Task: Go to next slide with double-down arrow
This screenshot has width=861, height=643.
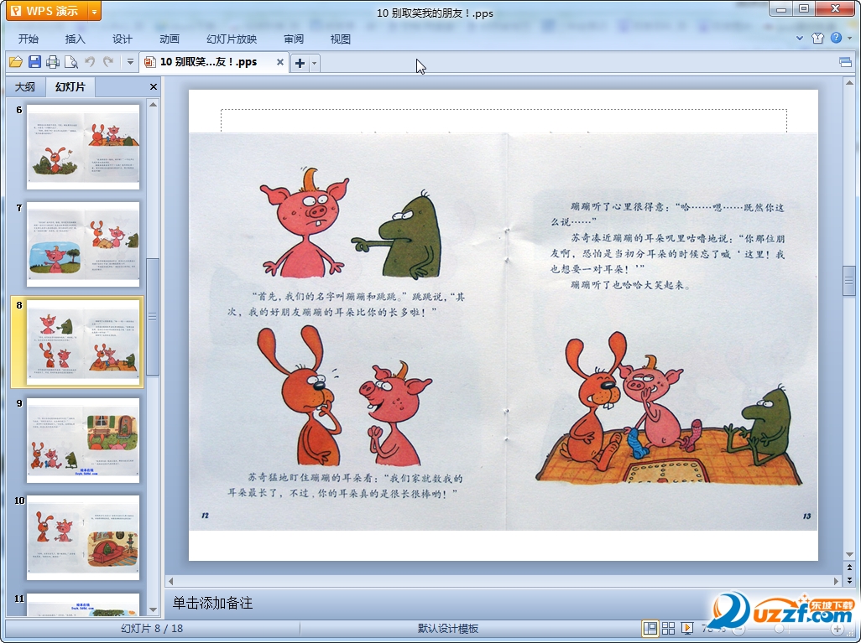Action: (849, 579)
